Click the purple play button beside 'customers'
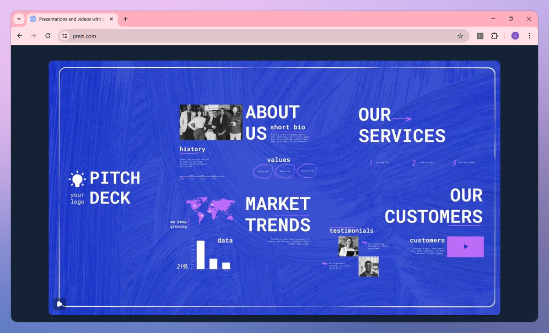The height and width of the screenshot is (333, 549). [x=465, y=246]
